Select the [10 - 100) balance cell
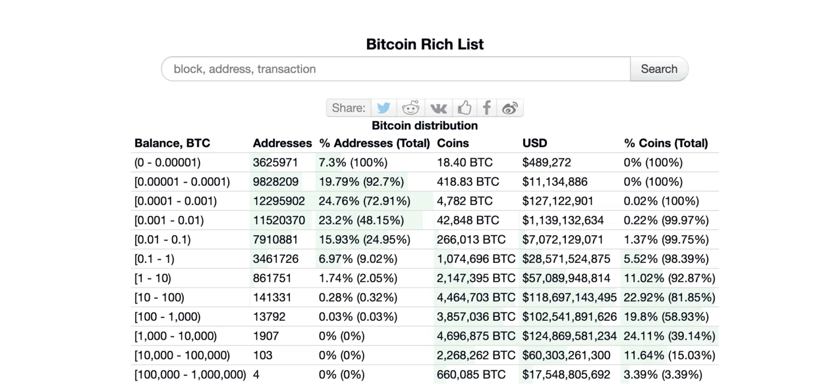Screen dimensions: 823x384 [x=160, y=297]
